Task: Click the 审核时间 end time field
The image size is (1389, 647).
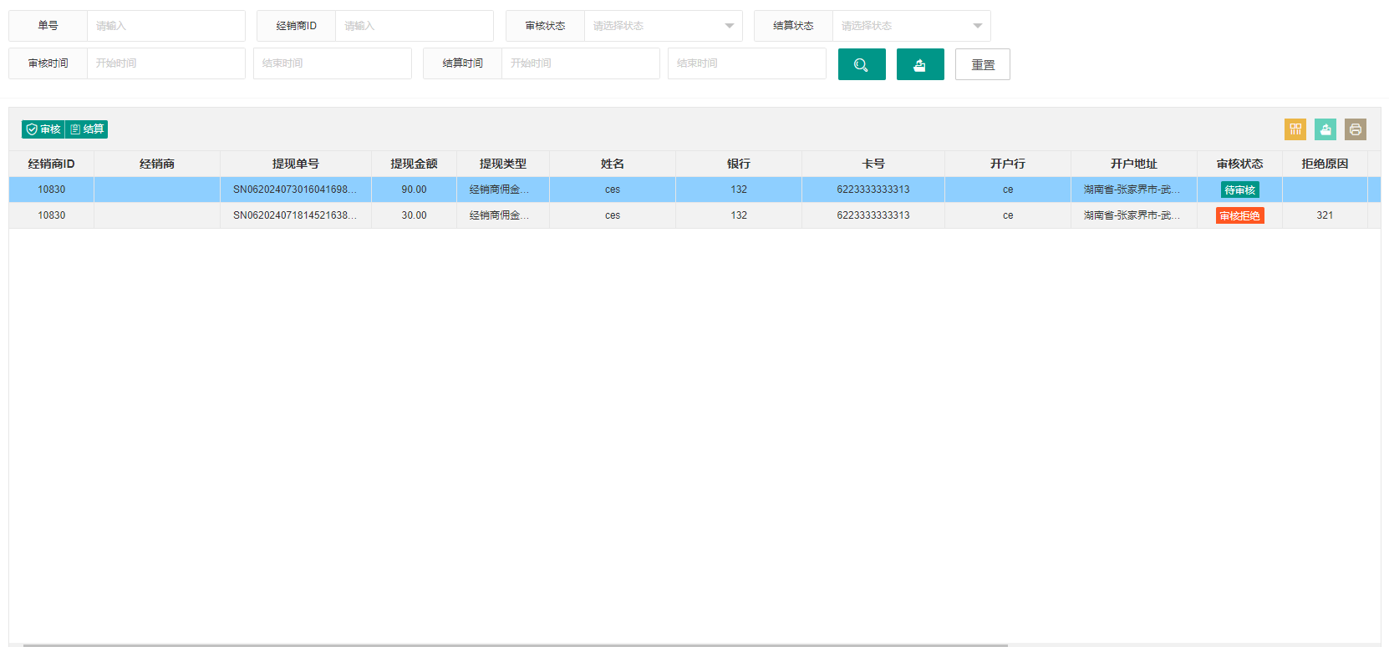Action: (333, 63)
